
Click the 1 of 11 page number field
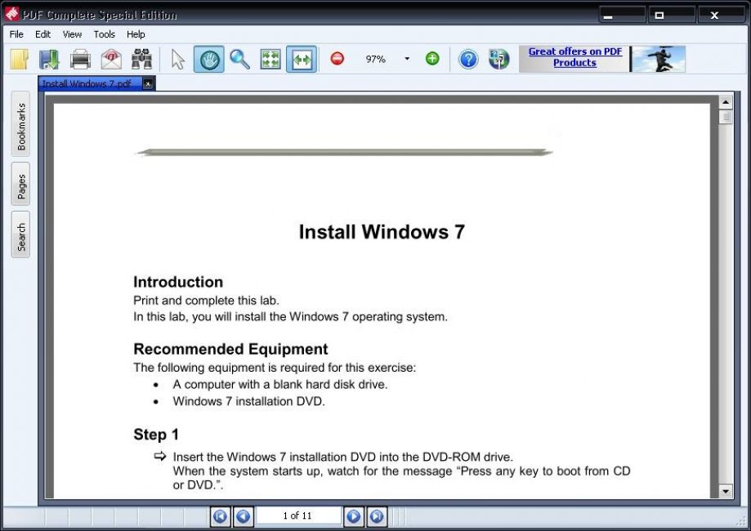click(x=298, y=515)
